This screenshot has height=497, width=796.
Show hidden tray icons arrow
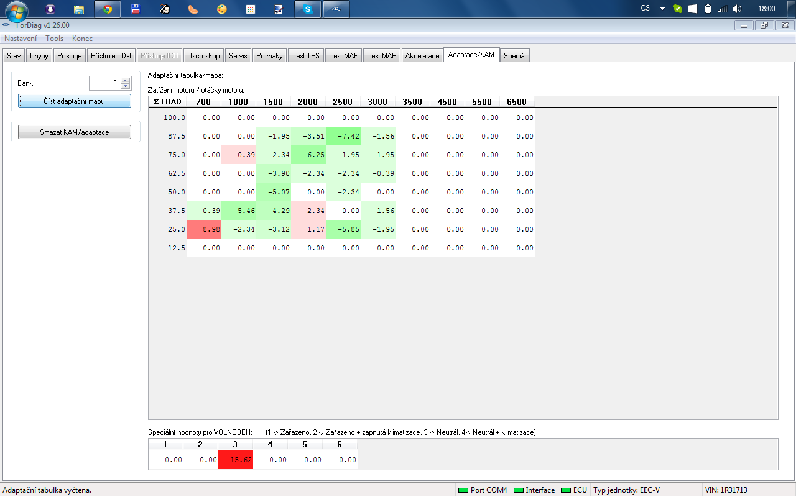point(662,9)
